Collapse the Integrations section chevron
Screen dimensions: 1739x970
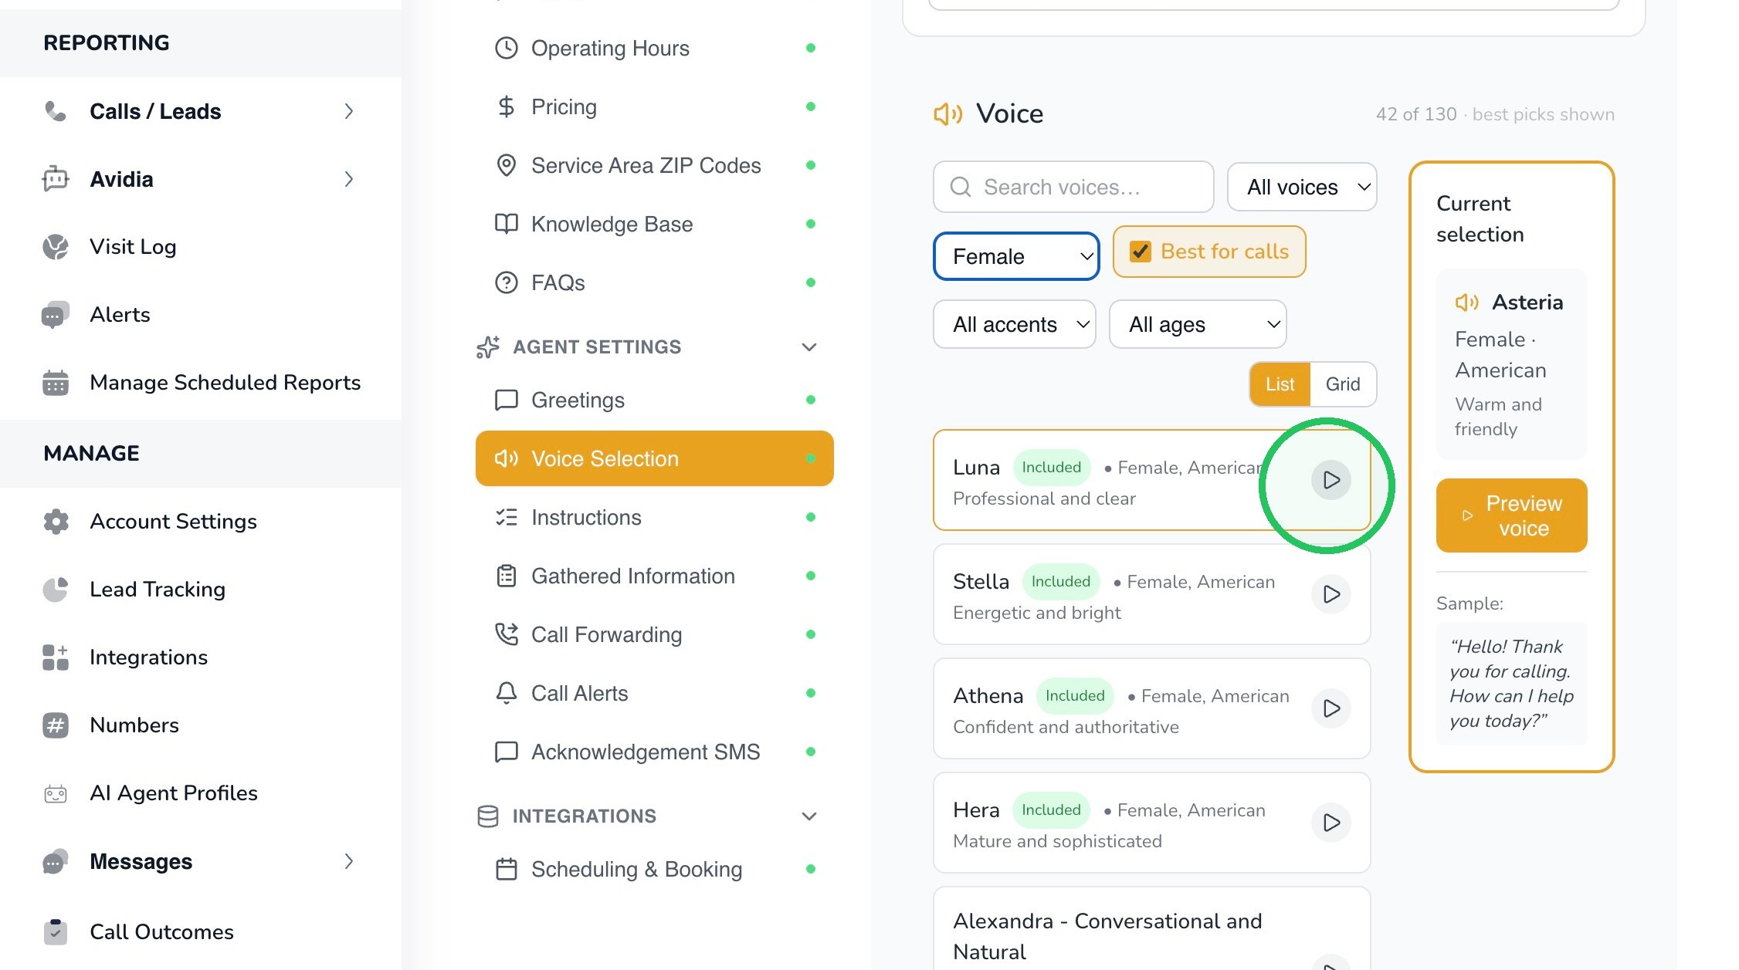pyautogui.click(x=808, y=816)
